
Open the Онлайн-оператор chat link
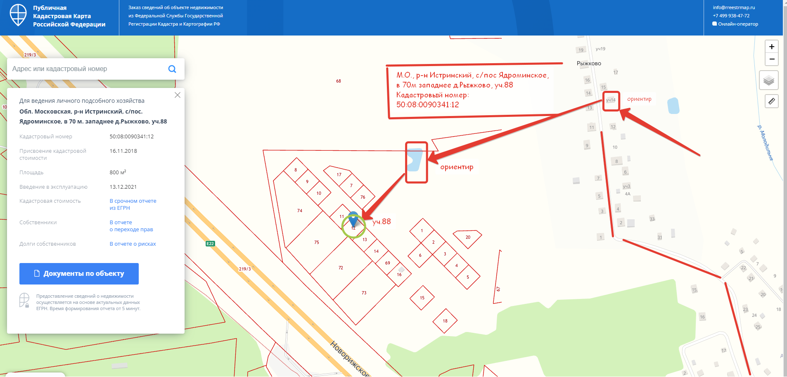click(738, 24)
